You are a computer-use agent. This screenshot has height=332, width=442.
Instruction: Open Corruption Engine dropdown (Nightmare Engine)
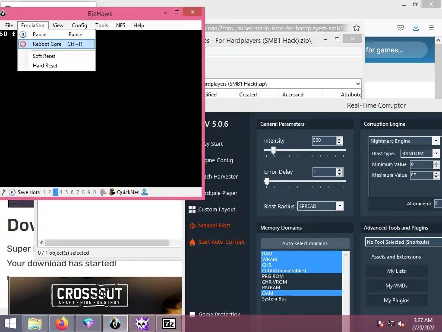[436, 140]
